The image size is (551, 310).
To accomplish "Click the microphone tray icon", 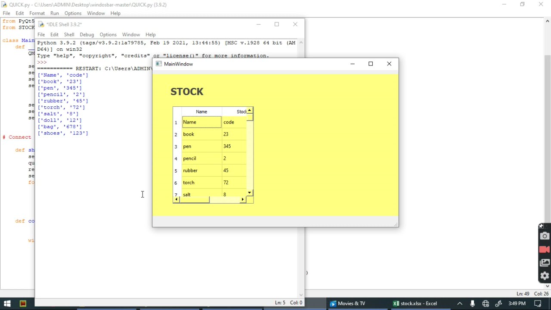I will (x=472, y=304).
